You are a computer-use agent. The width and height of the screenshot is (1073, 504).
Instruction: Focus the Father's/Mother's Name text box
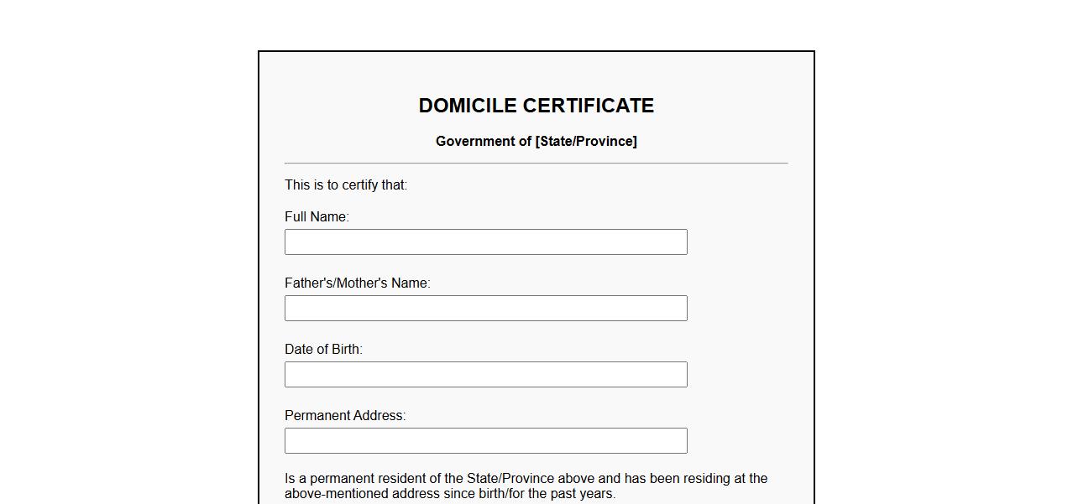(485, 308)
